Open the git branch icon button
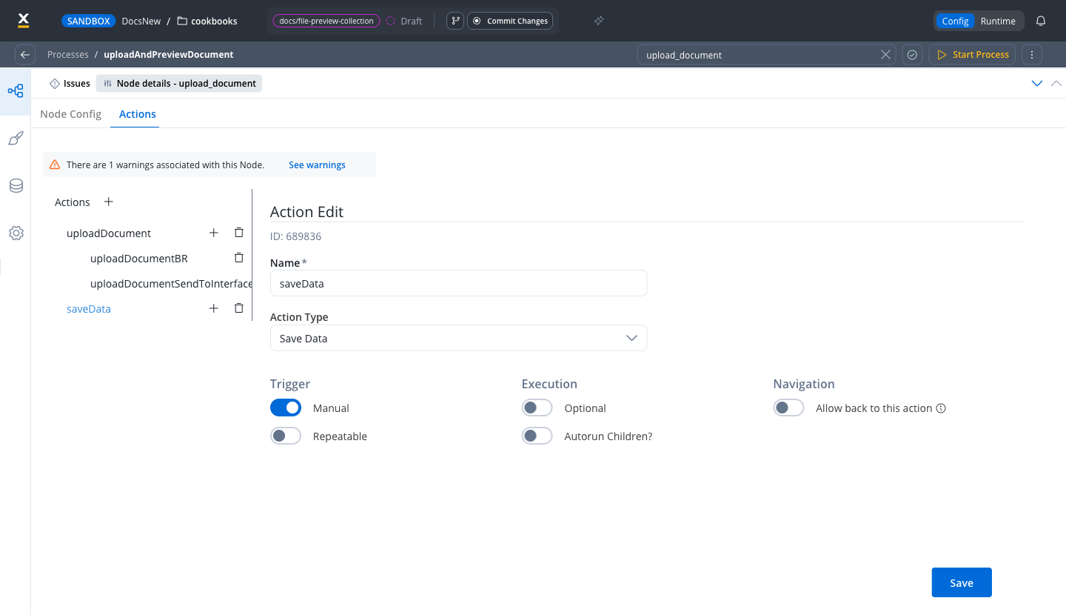Image resolution: width=1066 pixels, height=615 pixels. [x=455, y=21]
